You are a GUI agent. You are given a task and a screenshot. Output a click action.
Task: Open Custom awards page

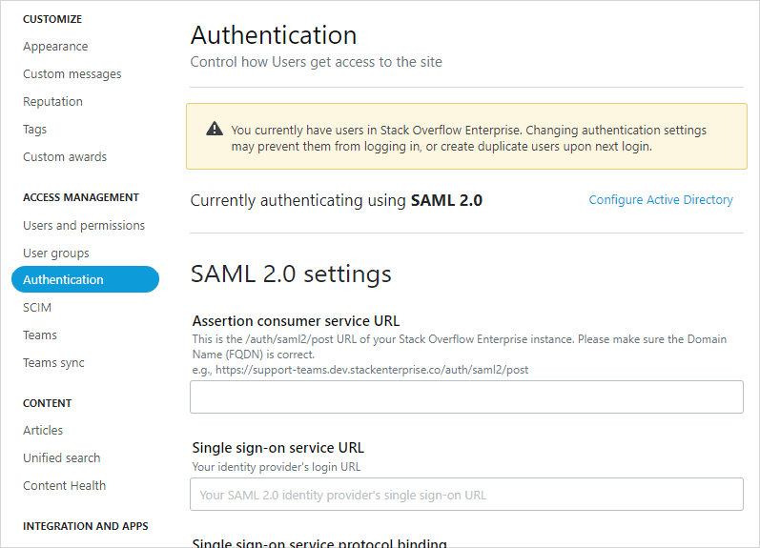(x=65, y=157)
